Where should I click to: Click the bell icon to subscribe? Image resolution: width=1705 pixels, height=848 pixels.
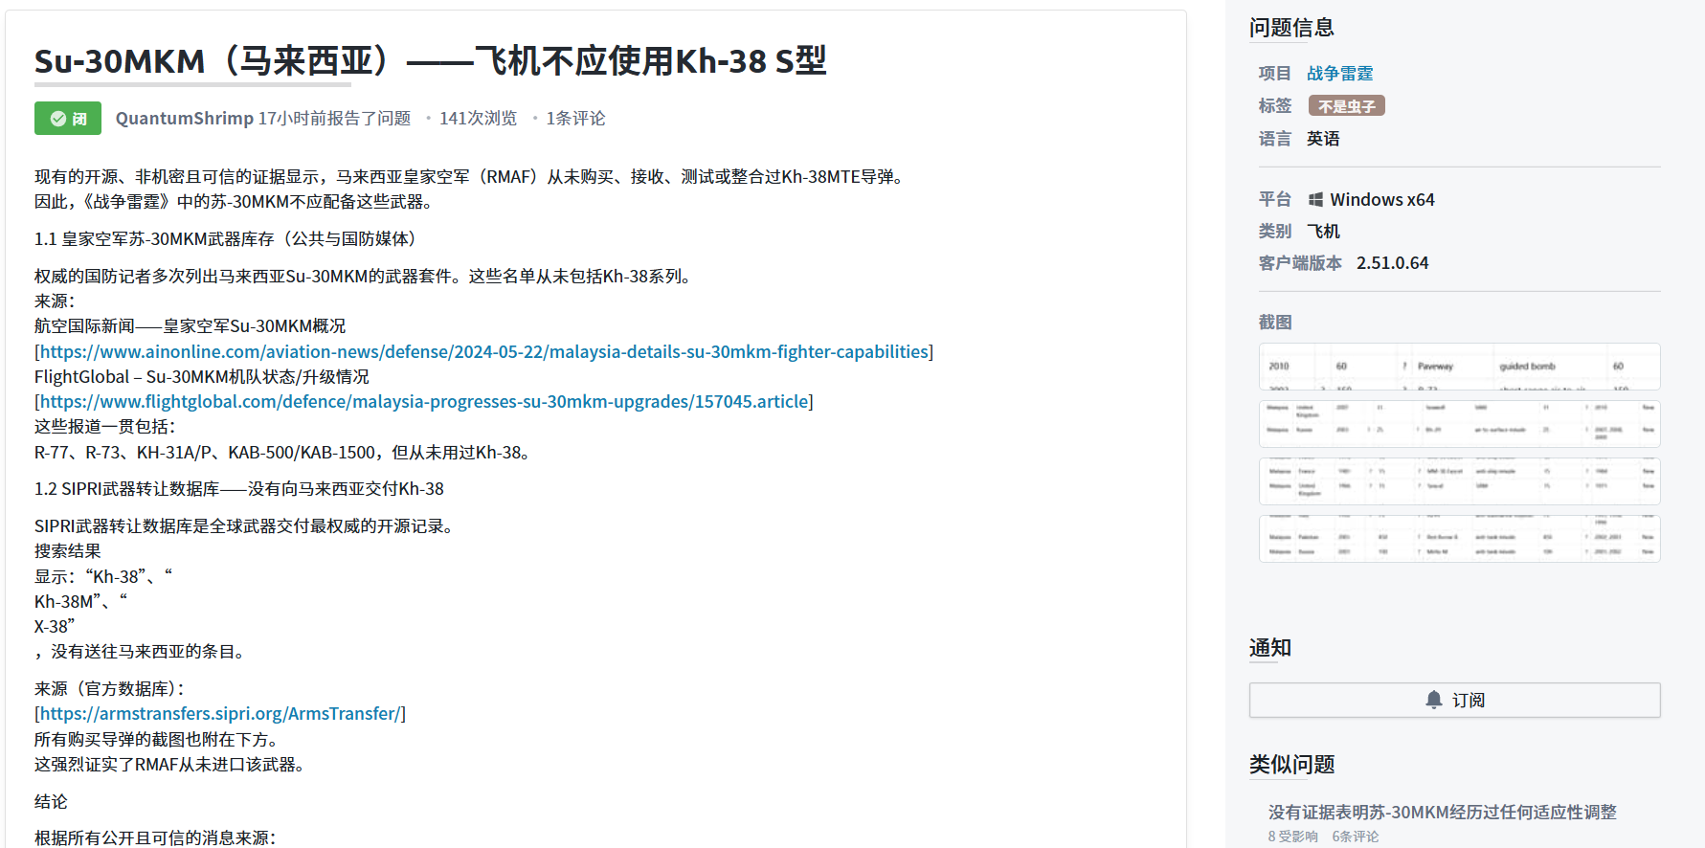[x=1433, y=700]
